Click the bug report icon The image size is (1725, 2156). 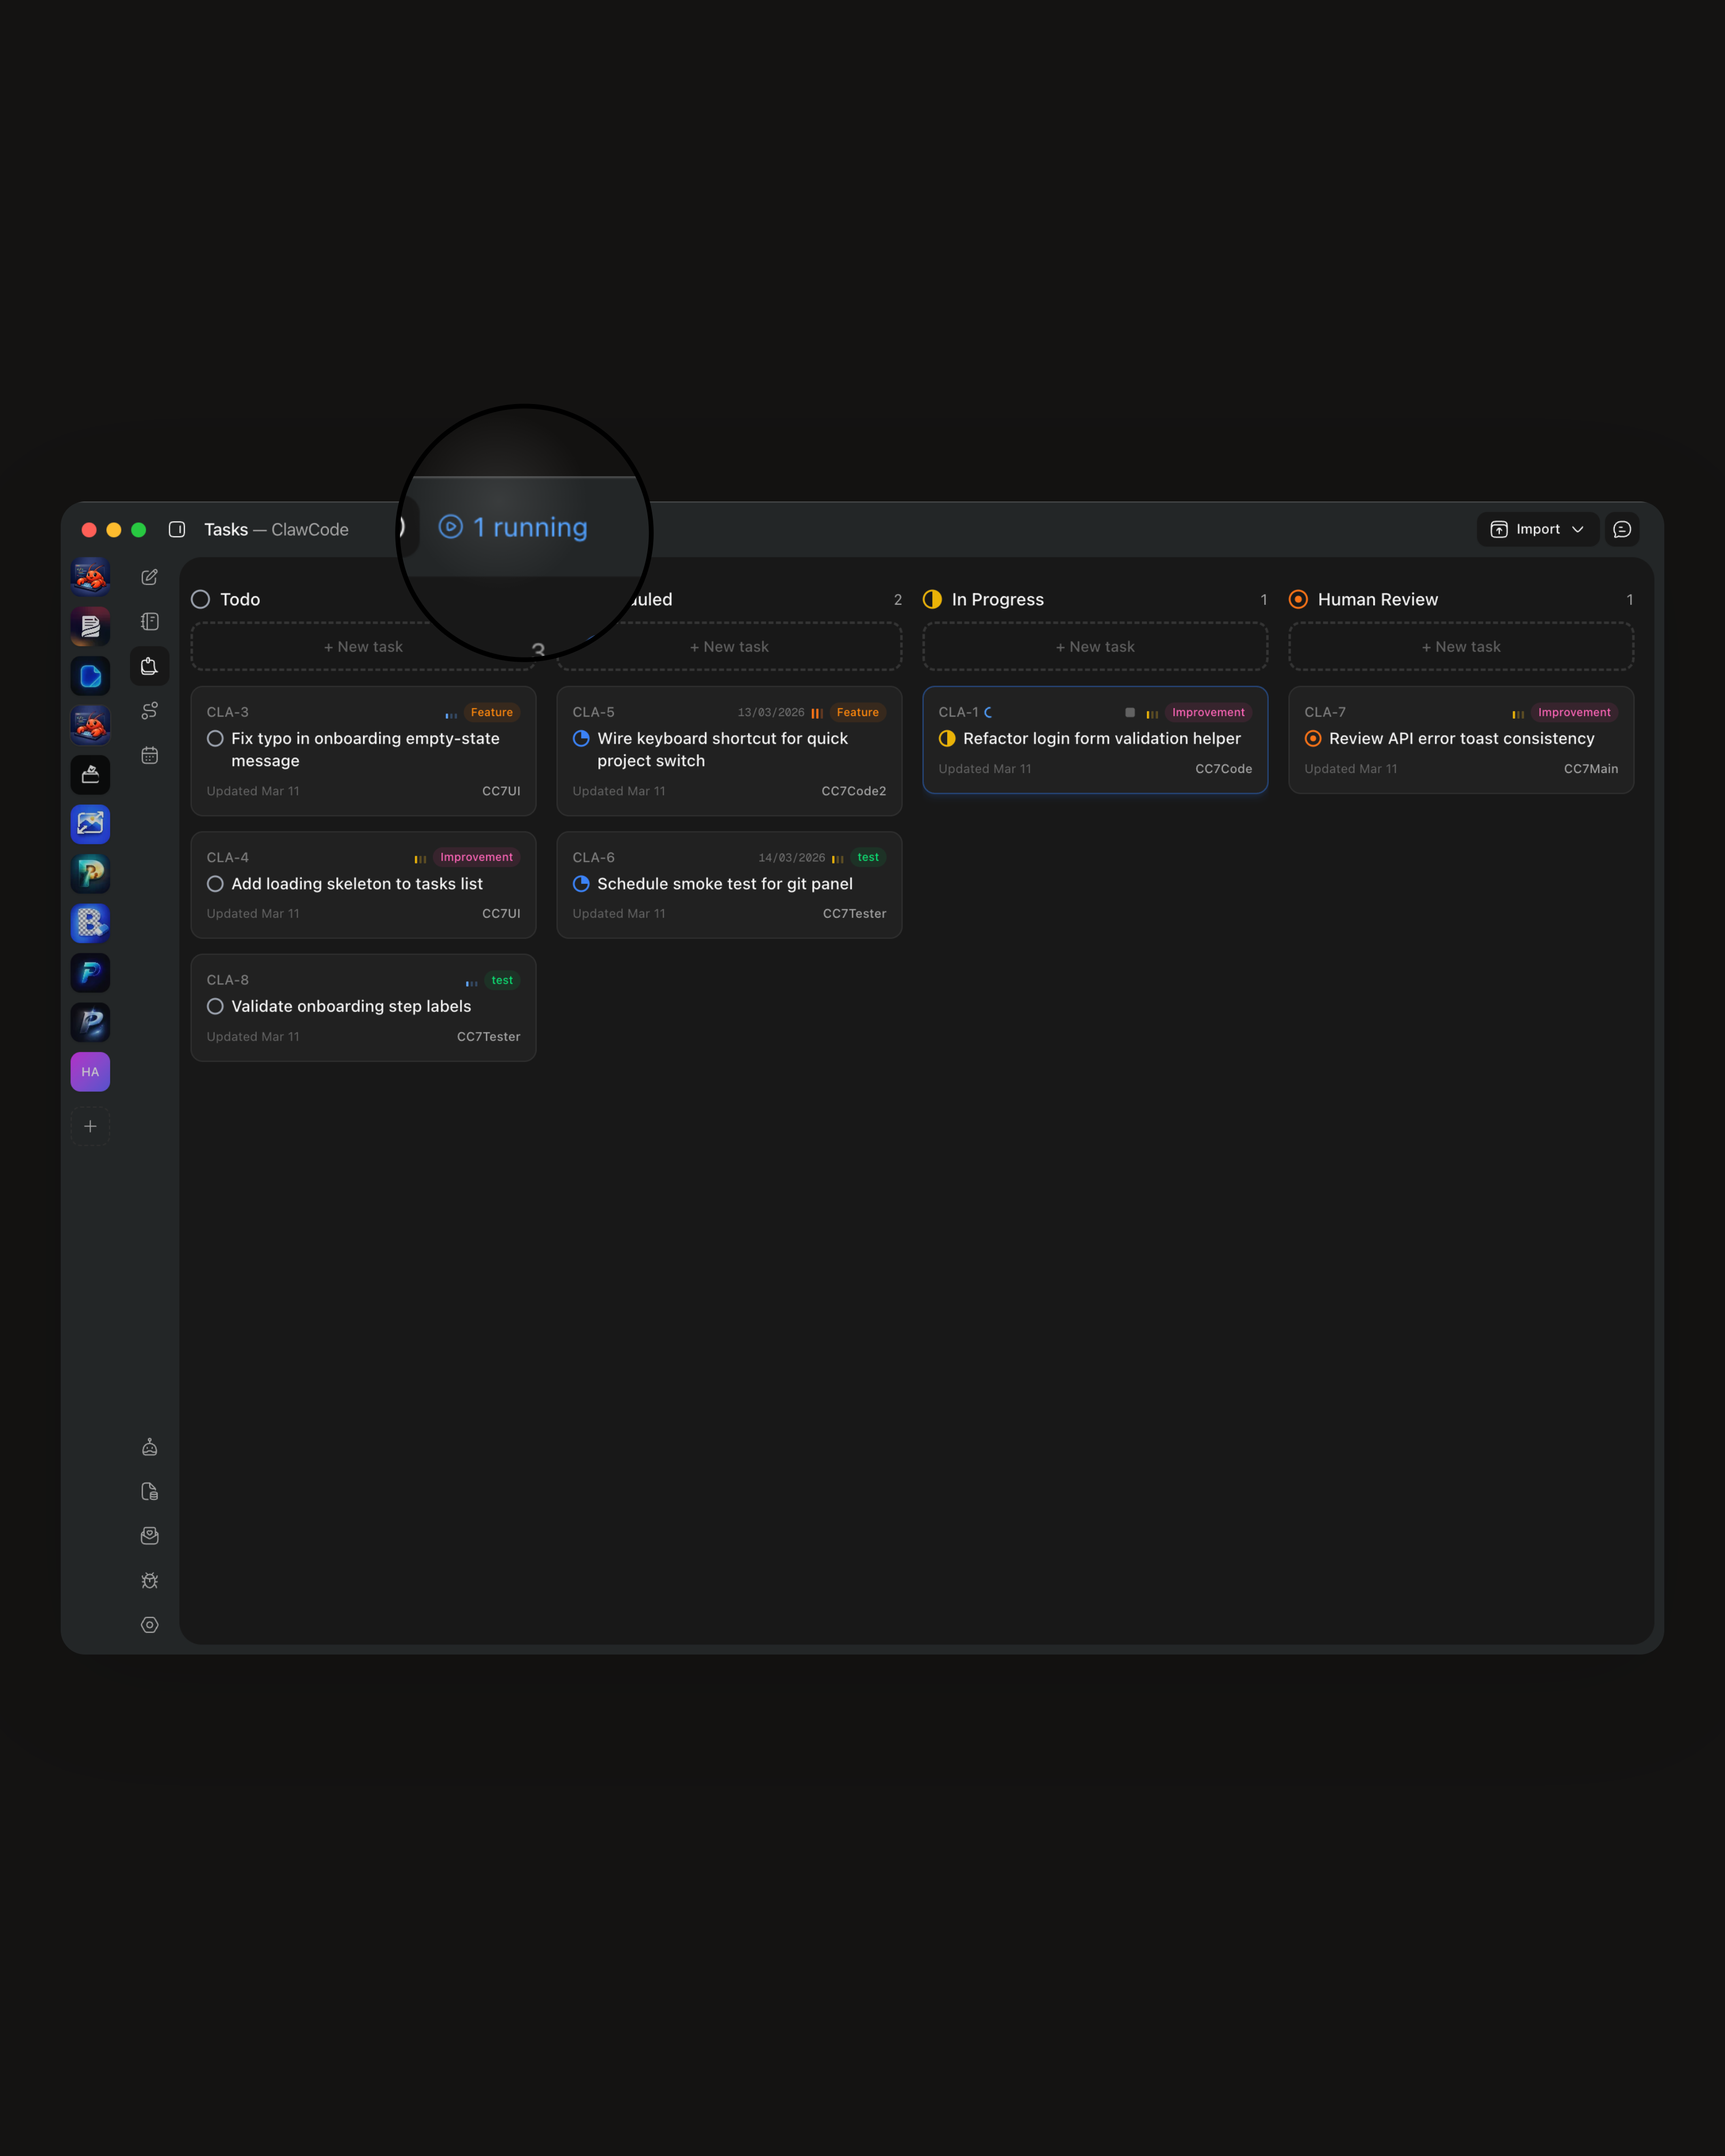[150, 1580]
